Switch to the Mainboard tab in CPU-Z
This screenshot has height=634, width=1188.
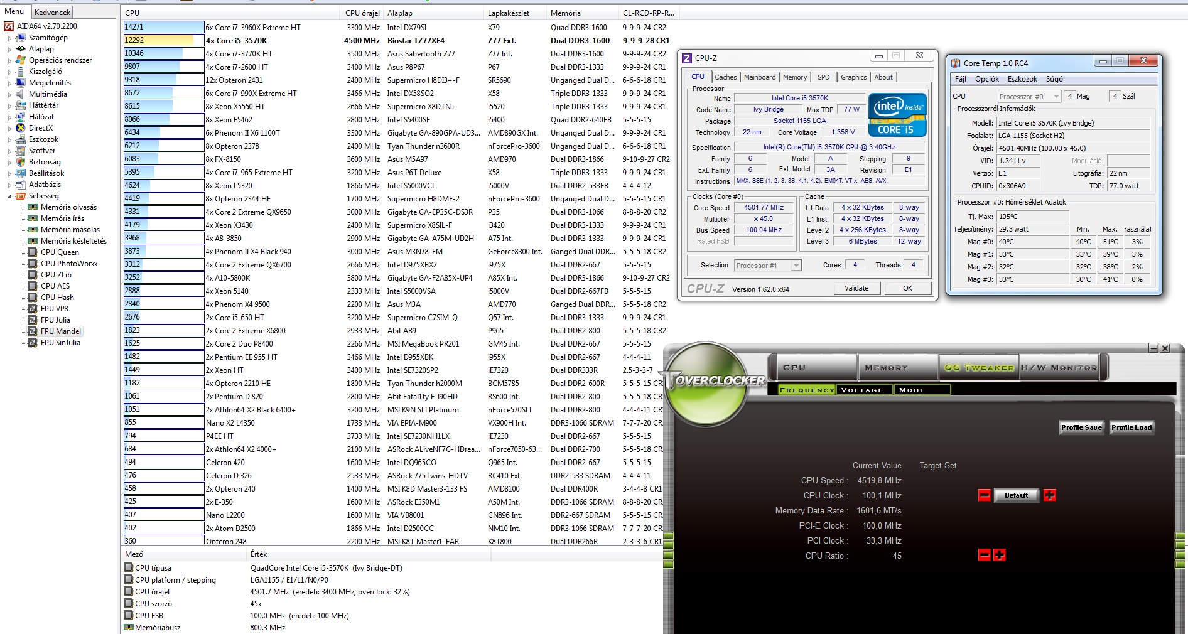click(760, 77)
